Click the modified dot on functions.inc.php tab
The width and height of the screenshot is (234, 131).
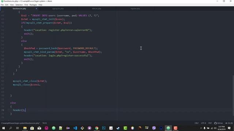[x=36, y=9]
